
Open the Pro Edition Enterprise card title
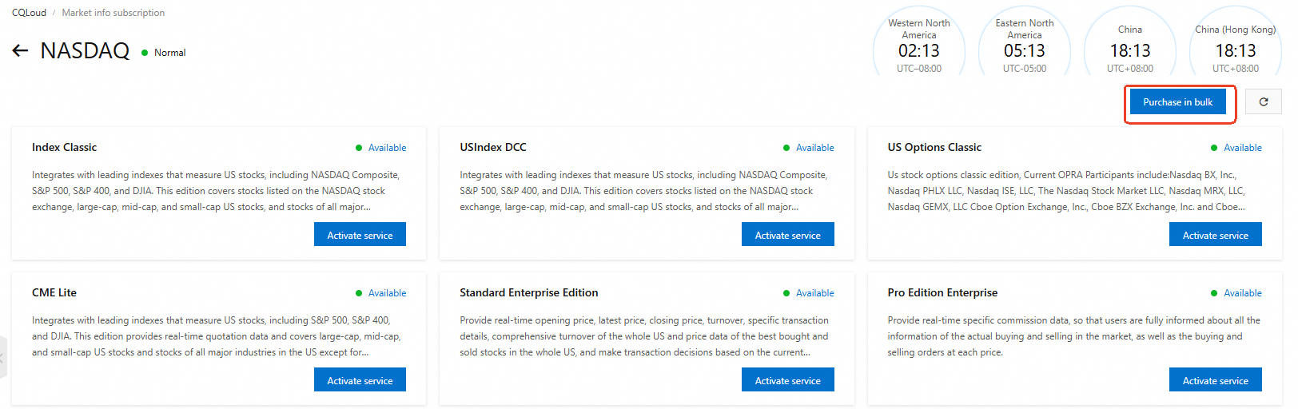pyautogui.click(x=942, y=292)
